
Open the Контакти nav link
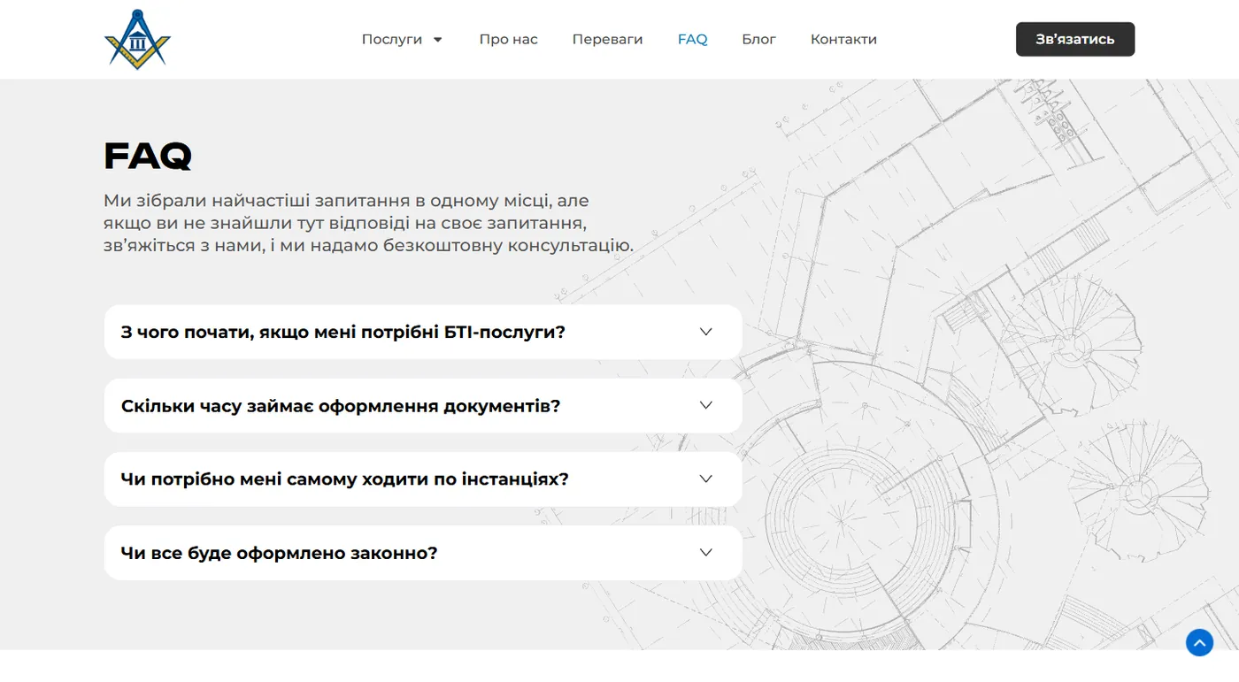point(843,40)
